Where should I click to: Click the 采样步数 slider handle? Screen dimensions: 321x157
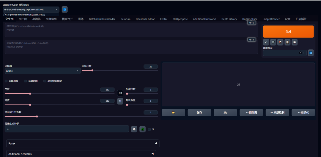pos(92,70)
